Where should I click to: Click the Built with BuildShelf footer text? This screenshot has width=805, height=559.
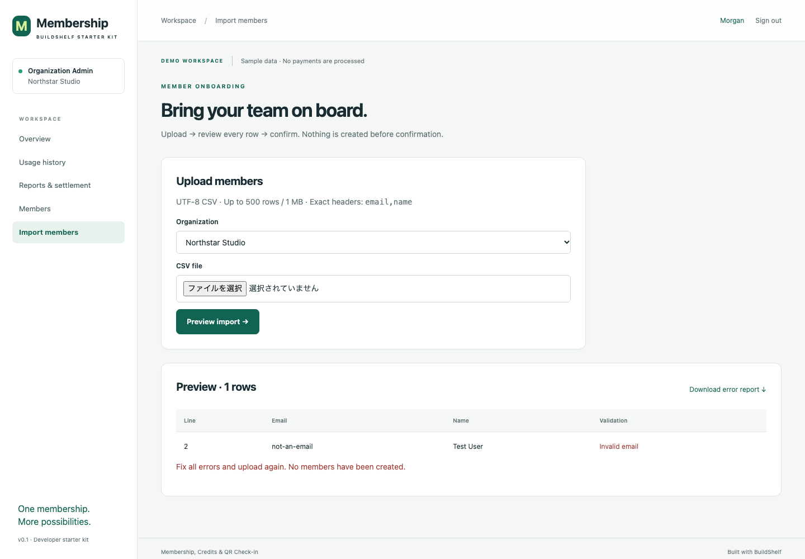tap(754, 552)
